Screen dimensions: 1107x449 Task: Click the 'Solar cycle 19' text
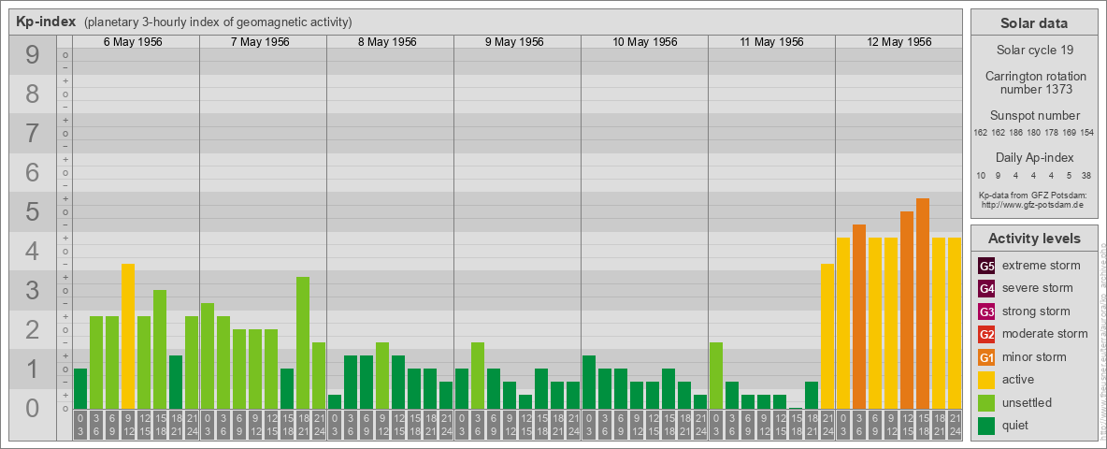(x=1034, y=51)
